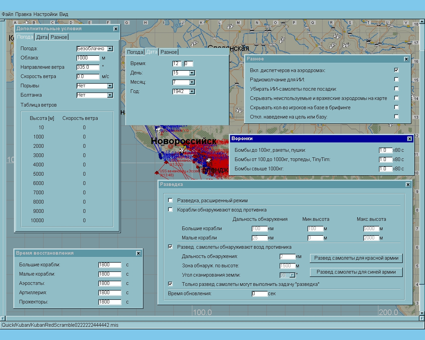Expand the Месяц dropdown
Viewport: 425px width, 340px height.
point(192,82)
